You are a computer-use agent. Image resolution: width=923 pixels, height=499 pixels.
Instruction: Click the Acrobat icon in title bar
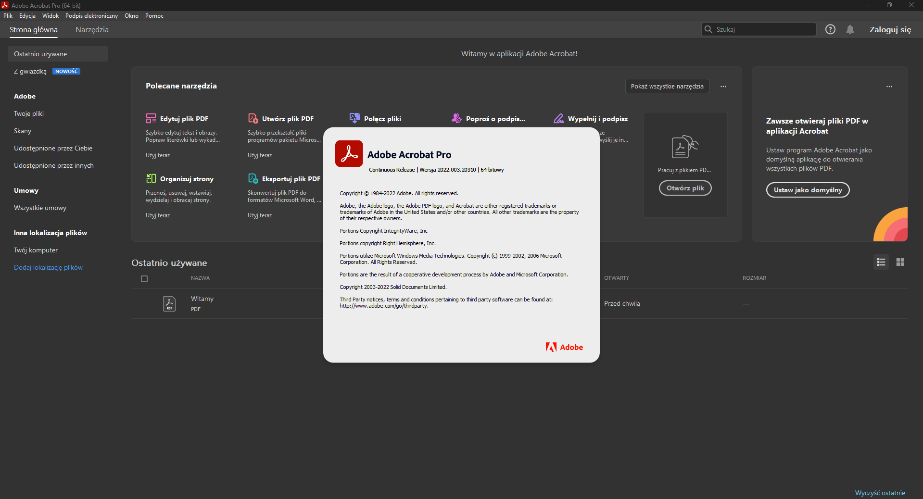point(5,5)
